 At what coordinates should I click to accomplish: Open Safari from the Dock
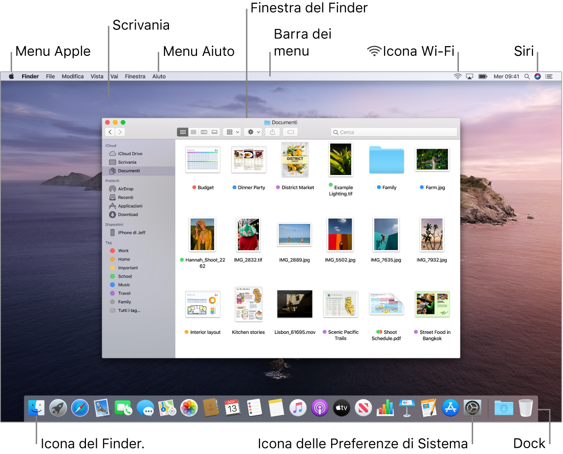[80, 407]
